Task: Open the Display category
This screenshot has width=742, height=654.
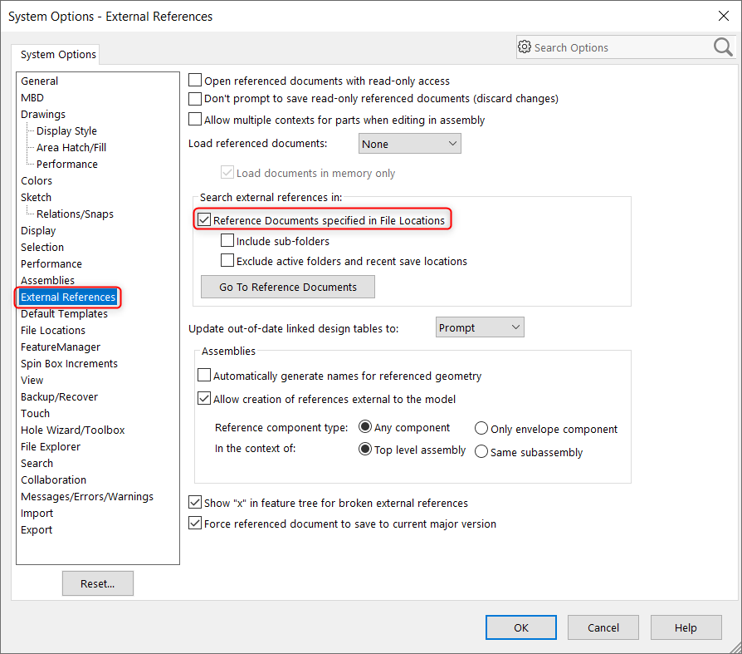Action: (x=38, y=231)
